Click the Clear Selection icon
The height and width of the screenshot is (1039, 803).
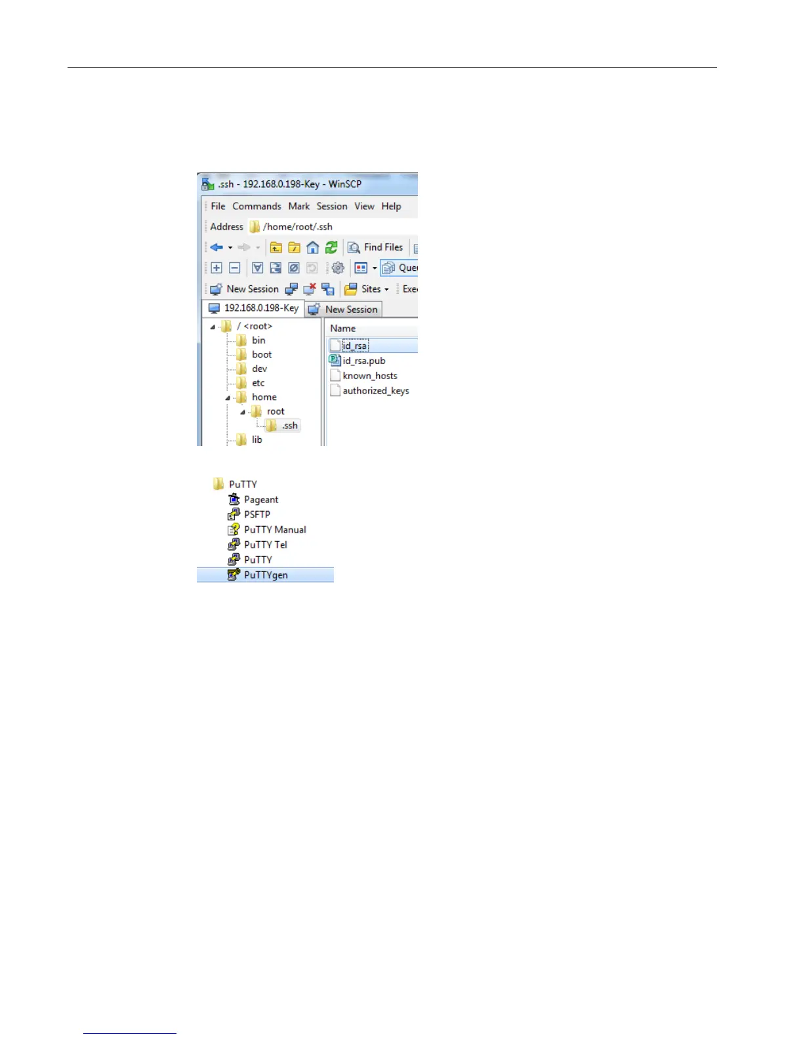[x=294, y=268]
